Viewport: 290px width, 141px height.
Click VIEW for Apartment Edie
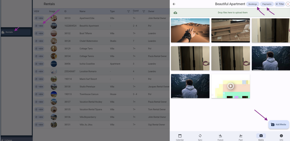click(x=39, y=18)
